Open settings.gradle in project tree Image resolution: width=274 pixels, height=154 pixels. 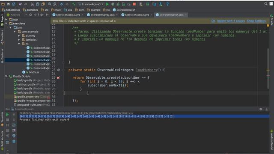coord(26,84)
